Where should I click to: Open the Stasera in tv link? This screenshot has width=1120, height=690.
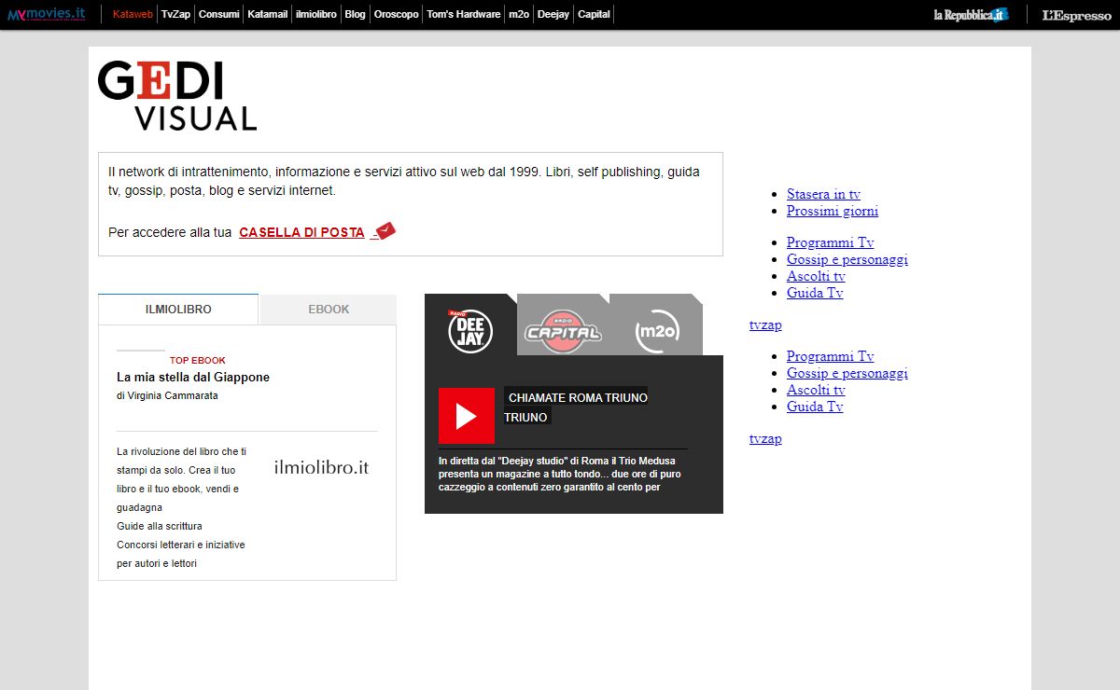click(x=823, y=194)
